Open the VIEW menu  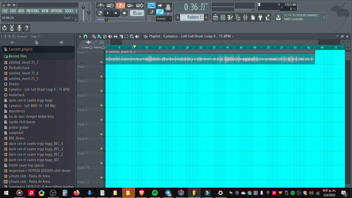[45, 11]
